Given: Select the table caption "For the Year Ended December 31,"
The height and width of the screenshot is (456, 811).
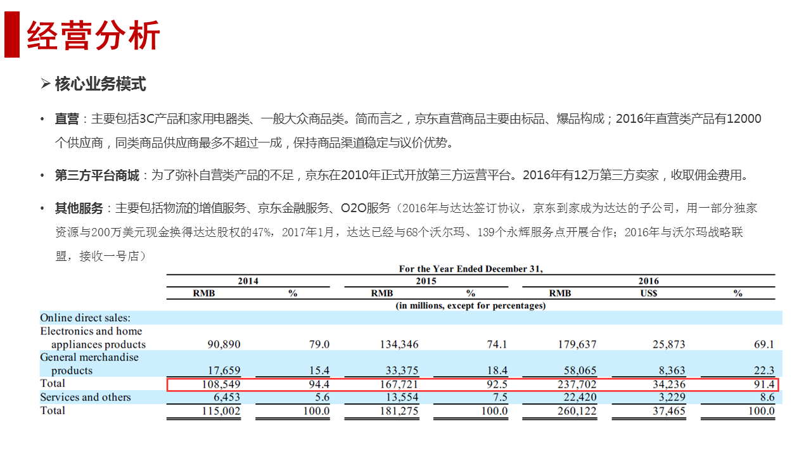Looking at the screenshot, I should [x=471, y=269].
